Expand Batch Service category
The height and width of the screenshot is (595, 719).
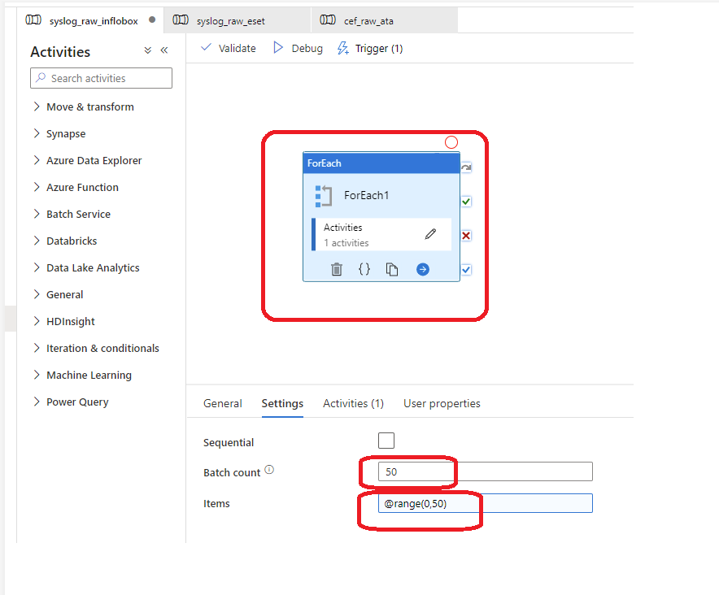coord(72,214)
